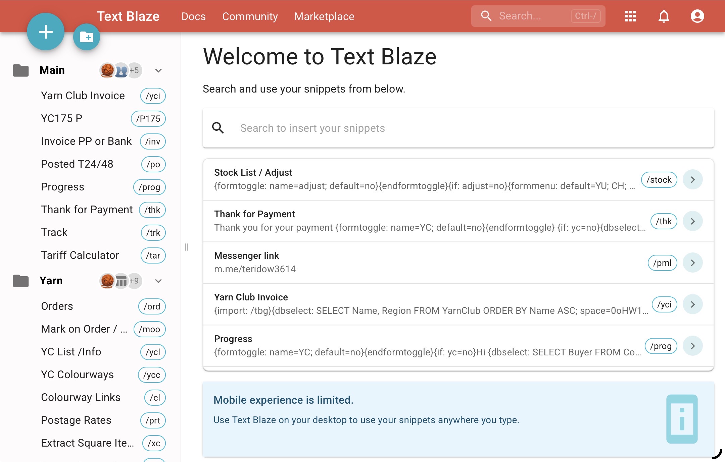Open Messenger link arrow button
This screenshot has width=725, height=462.
[x=693, y=263]
